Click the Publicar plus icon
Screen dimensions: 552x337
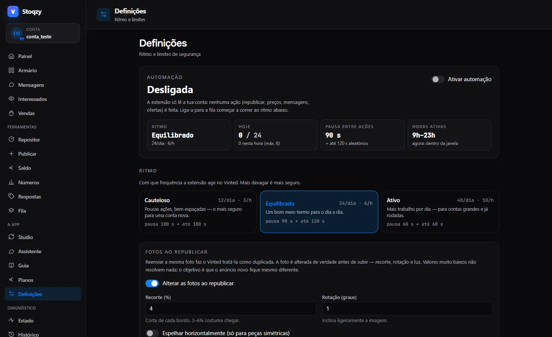click(x=11, y=154)
